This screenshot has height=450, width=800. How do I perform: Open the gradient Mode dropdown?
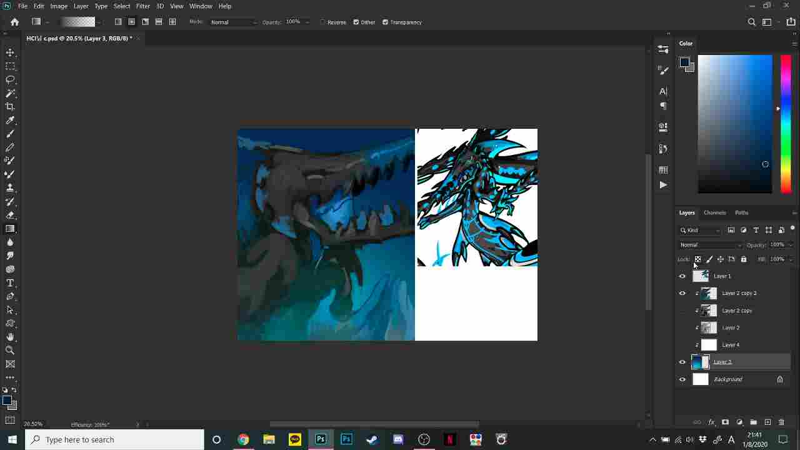[233, 22]
